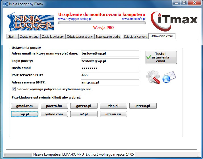Open the www.itmax.info.pl link
203x159 pixels.
134,19
